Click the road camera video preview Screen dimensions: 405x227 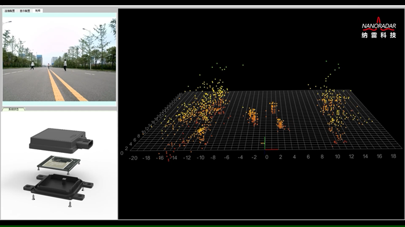click(x=59, y=59)
